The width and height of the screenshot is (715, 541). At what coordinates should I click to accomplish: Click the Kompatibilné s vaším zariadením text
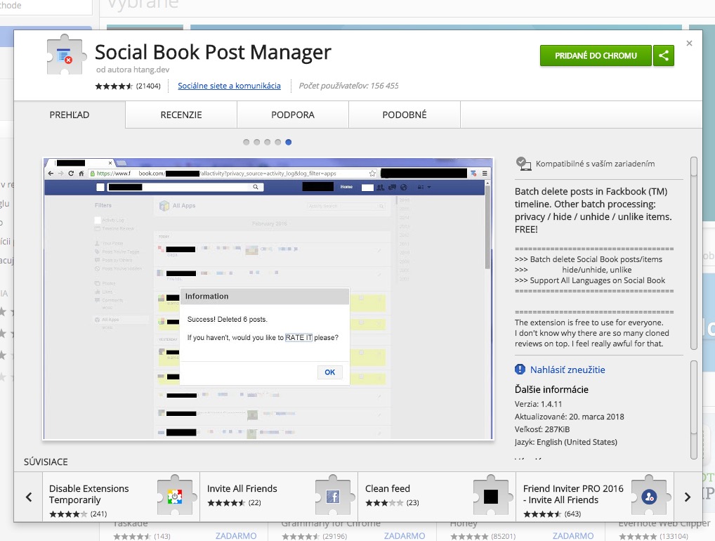pyautogui.click(x=595, y=164)
